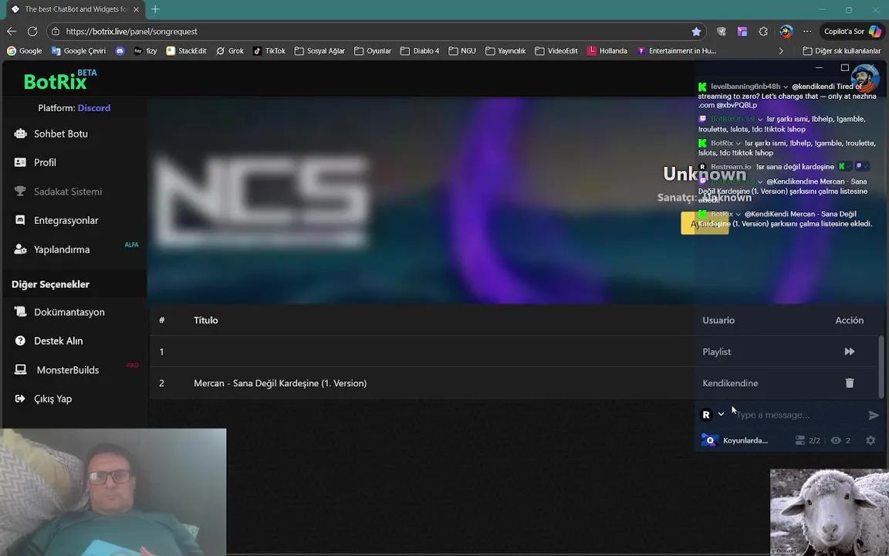Click the Acción column header
Viewport: 889px width, 556px height.
850,320
